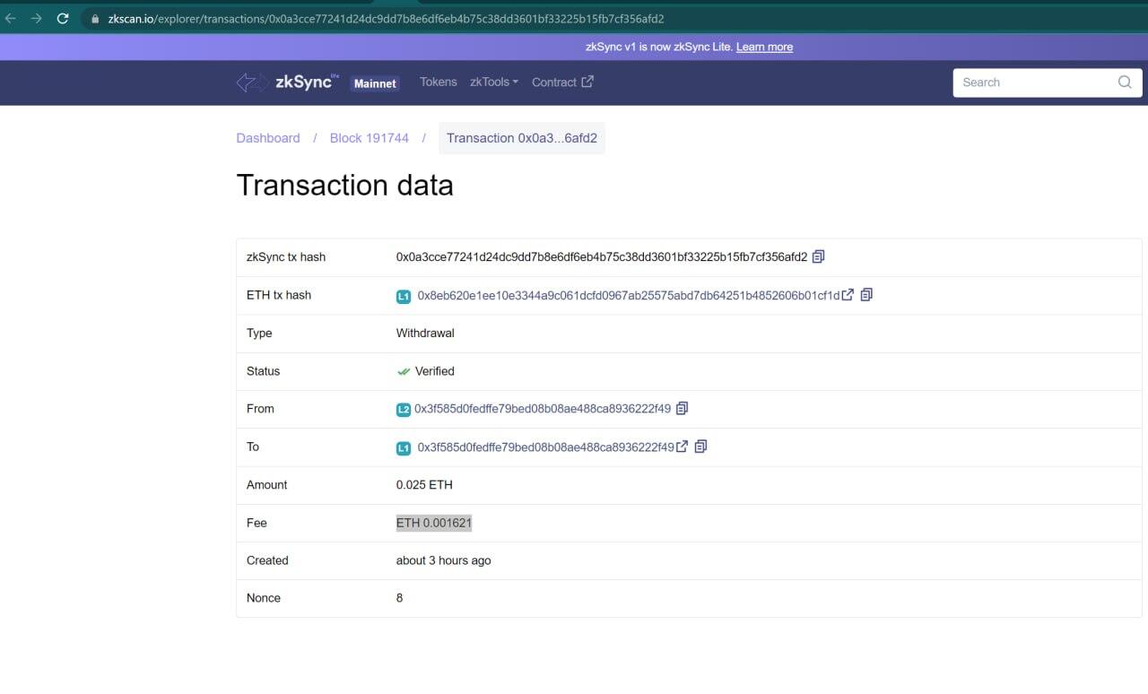Click the Type row label

point(259,333)
